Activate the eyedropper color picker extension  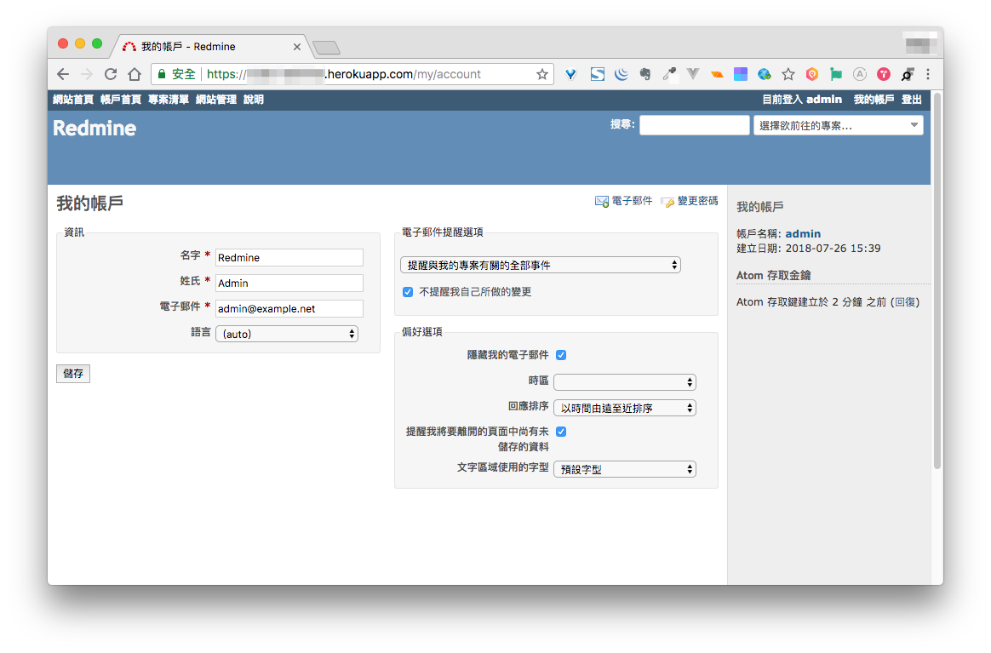coord(669,74)
